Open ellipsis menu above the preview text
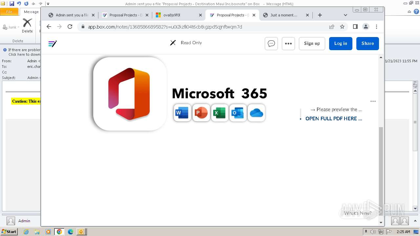Image resolution: width=420 pixels, height=236 pixels. pos(373,101)
